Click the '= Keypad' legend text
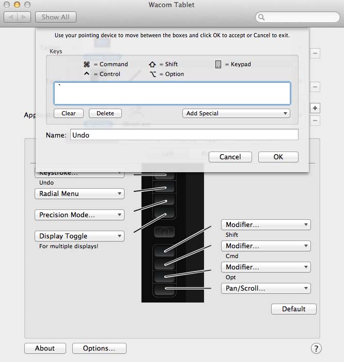 (x=238, y=64)
